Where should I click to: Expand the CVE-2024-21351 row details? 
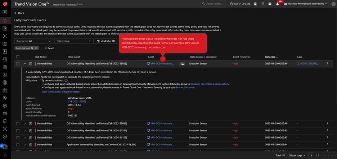25,131
